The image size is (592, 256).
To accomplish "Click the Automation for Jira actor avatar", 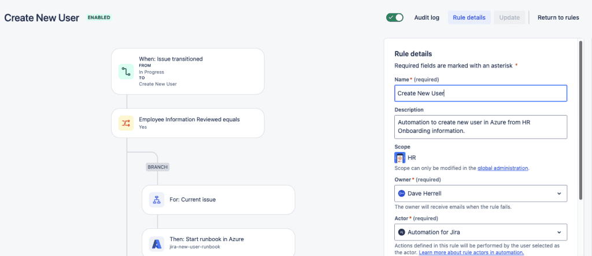I will click(x=401, y=232).
